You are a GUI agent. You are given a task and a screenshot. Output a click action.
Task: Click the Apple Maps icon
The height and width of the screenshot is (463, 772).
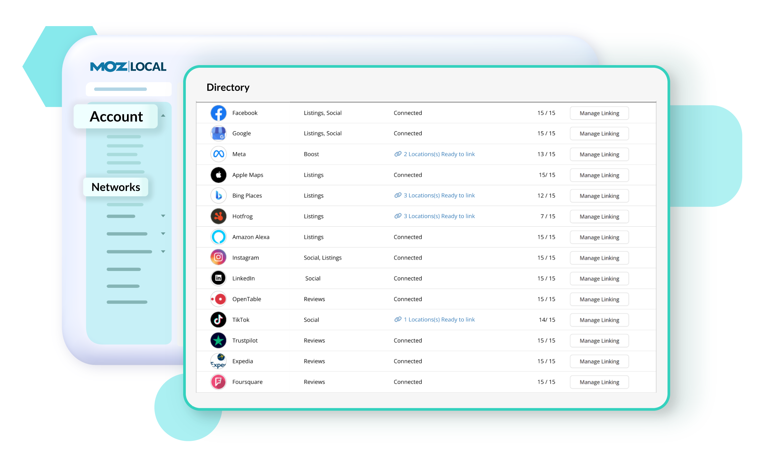tap(218, 175)
